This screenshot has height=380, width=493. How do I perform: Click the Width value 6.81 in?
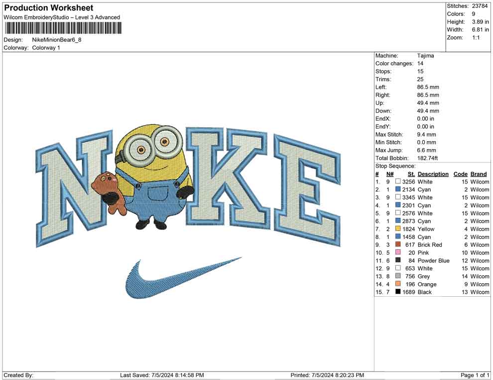480,29
